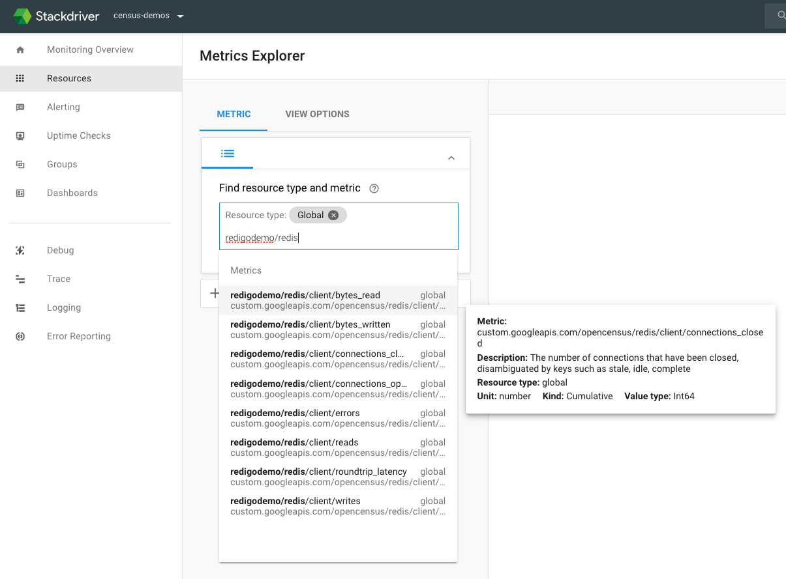Image resolution: width=786 pixels, height=579 pixels.
Task: Select redigodemo/redis/client/writes metric
Action: pos(338,506)
